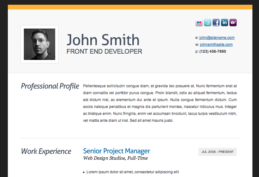Screen dimensions: 259x177
Task: Click the Senior Project Manager job title
Action: coord(116,151)
